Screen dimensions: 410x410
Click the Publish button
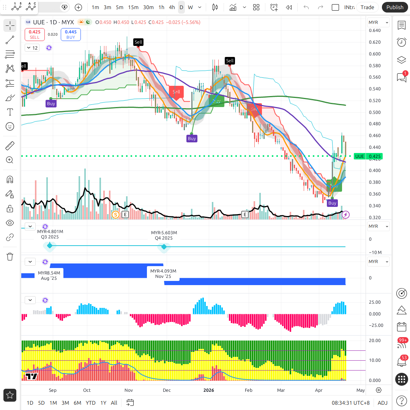[395, 7]
